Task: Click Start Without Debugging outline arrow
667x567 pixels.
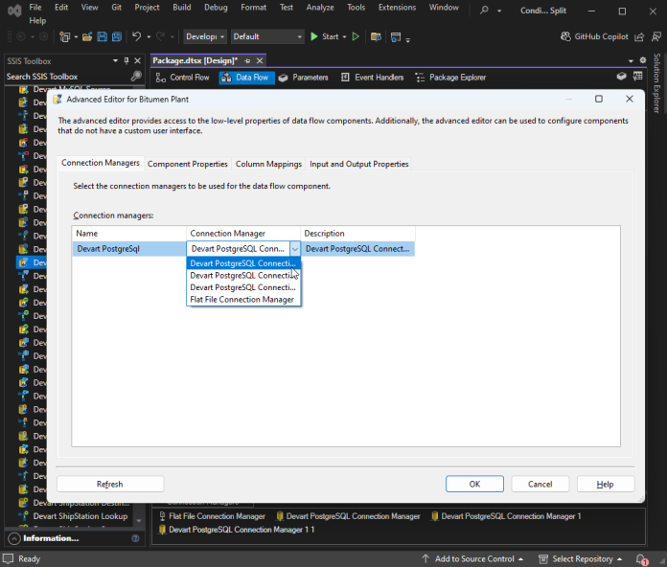Action: point(356,36)
